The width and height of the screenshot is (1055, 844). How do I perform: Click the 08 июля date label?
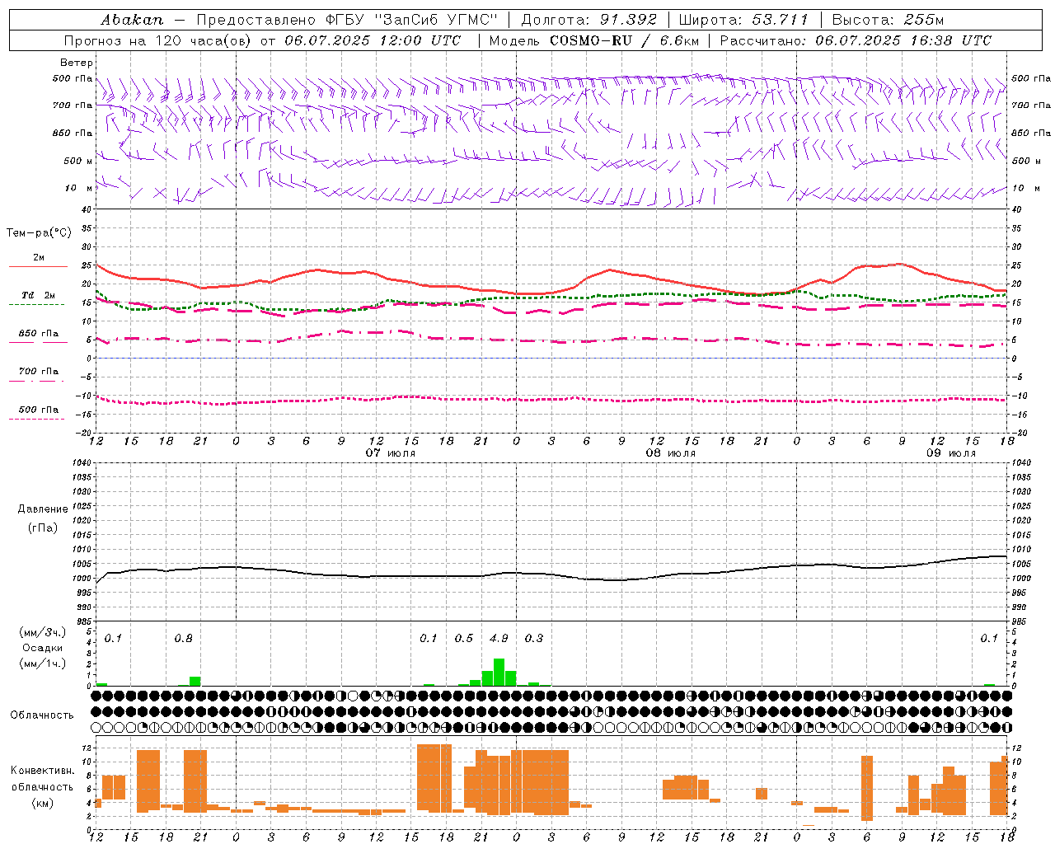[x=671, y=453]
